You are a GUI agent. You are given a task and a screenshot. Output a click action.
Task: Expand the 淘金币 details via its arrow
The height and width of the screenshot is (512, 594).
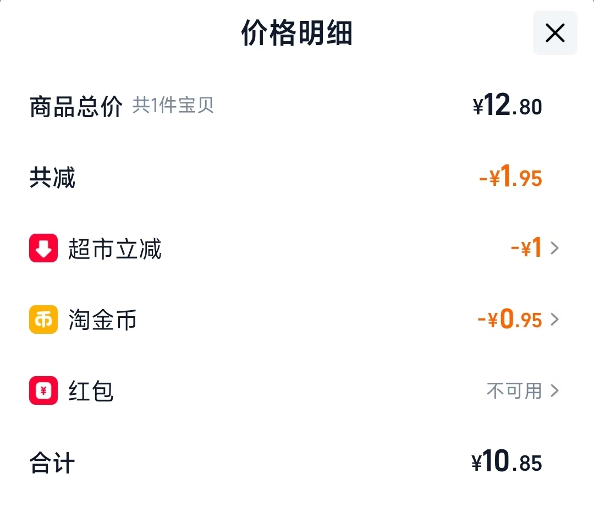555,319
